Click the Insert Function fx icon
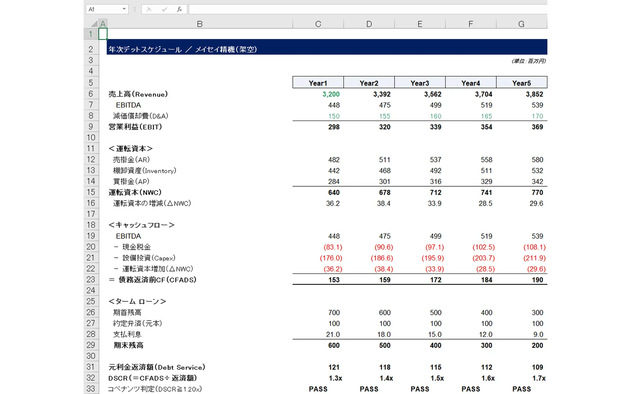 pyautogui.click(x=179, y=9)
